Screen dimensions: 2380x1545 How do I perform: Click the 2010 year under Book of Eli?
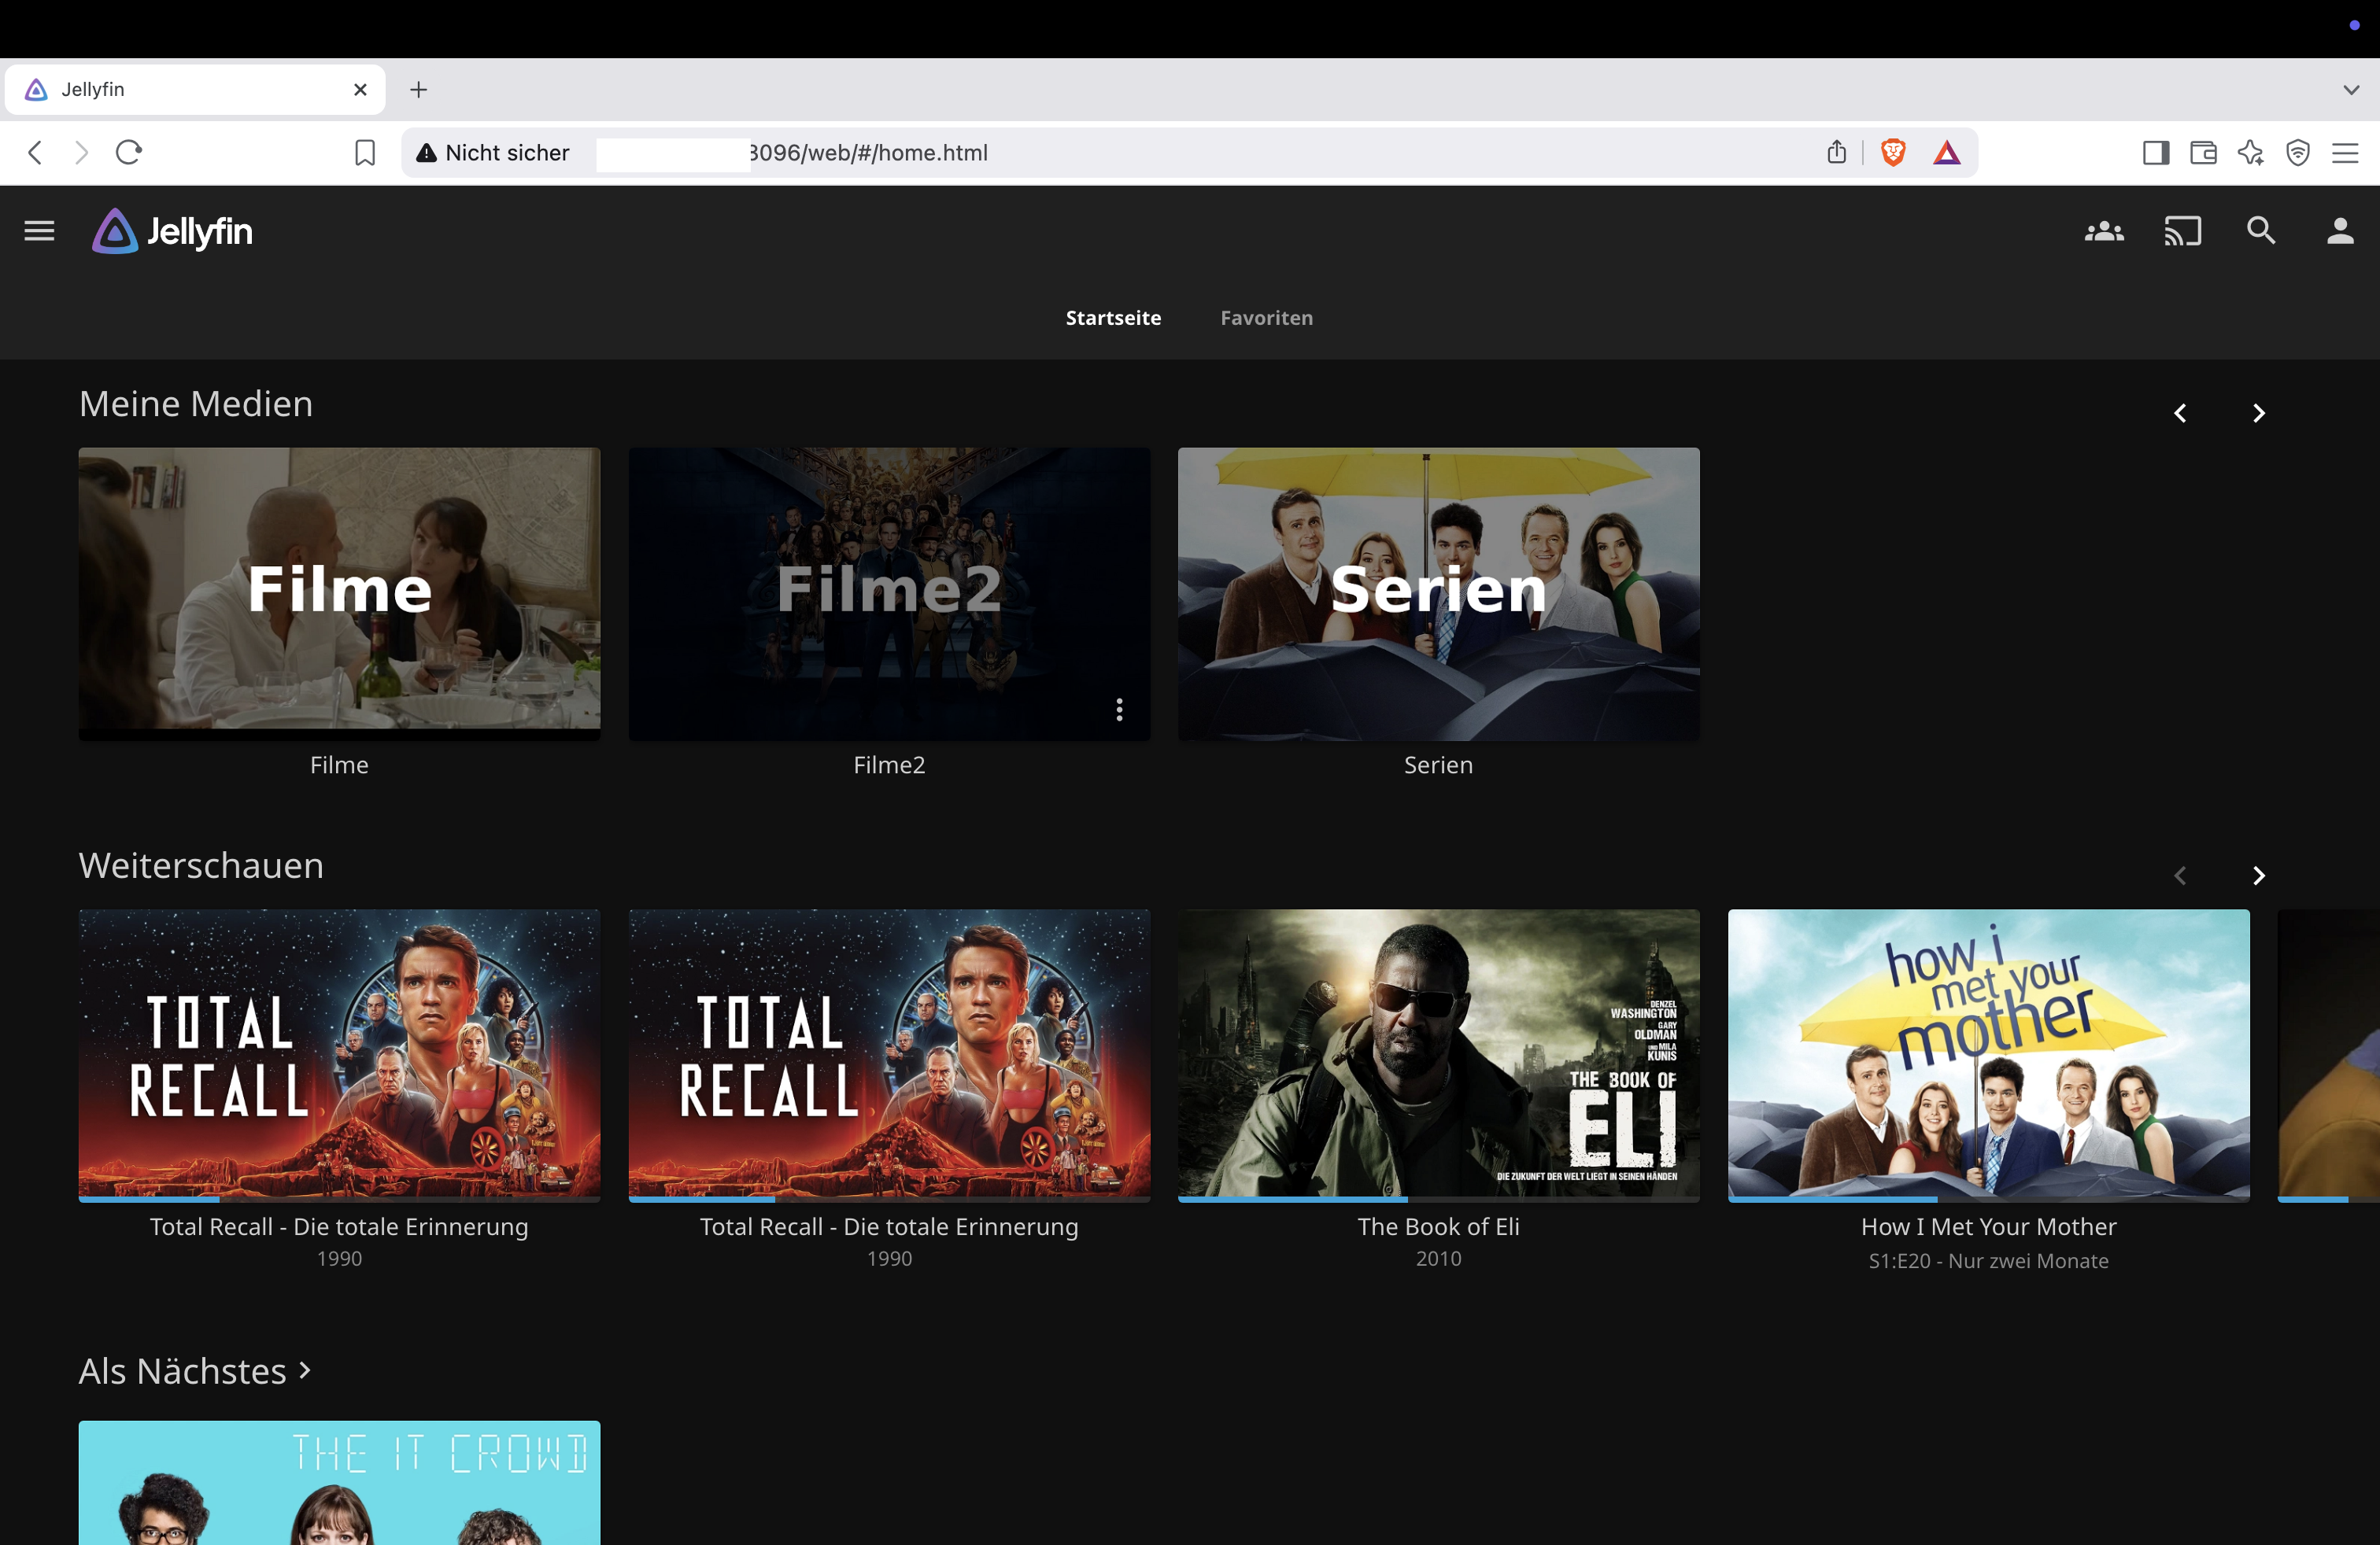[x=1438, y=1258]
